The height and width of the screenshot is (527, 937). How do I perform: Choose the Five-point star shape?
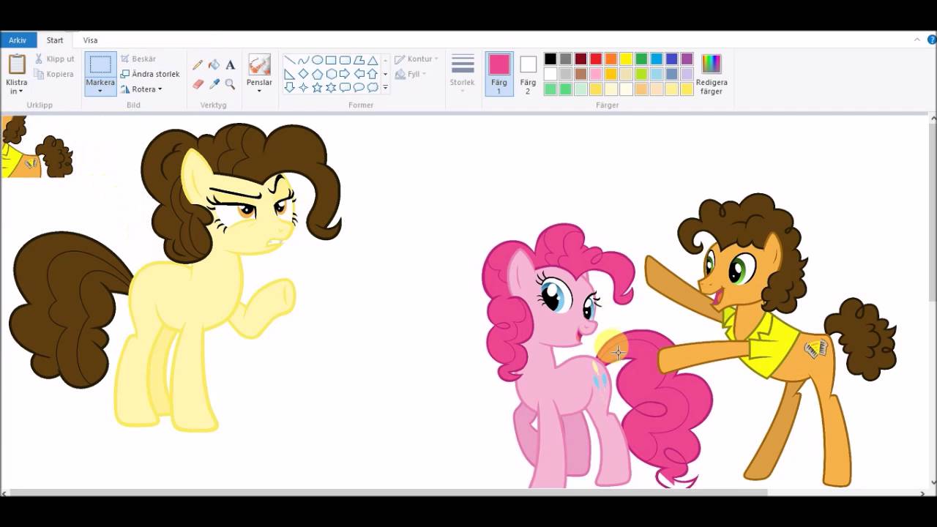[317, 87]
